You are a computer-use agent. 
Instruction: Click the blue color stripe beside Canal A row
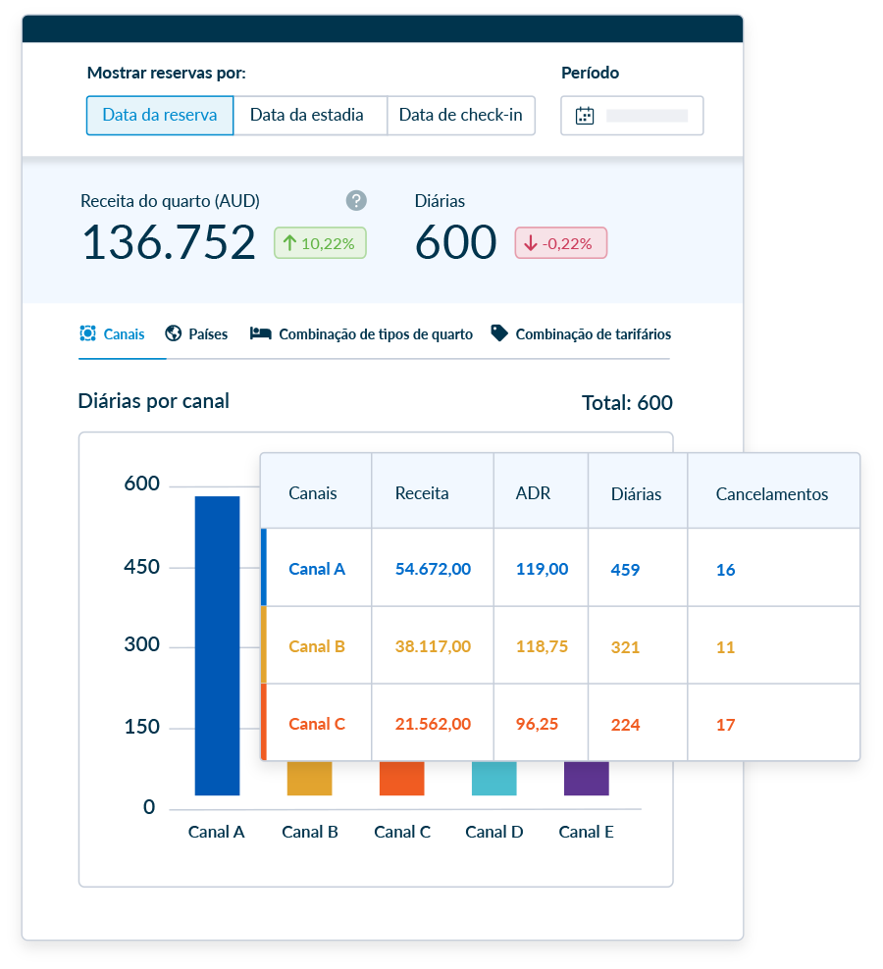(263, 569)
